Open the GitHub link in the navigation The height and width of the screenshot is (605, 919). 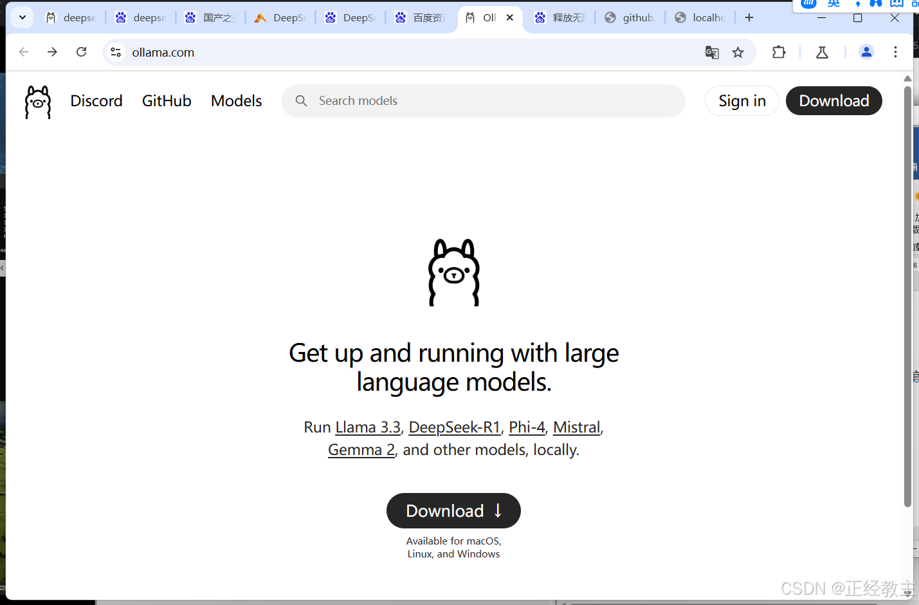click(167, 101)
